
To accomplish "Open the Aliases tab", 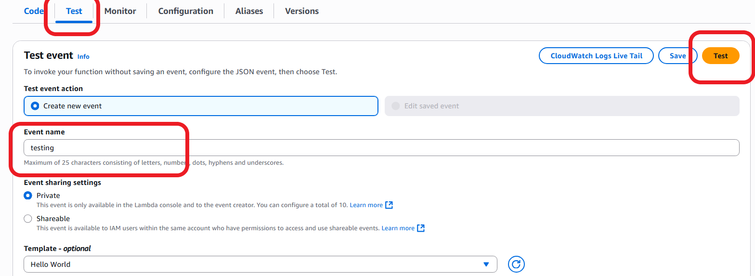I will (x=249, y=11).
